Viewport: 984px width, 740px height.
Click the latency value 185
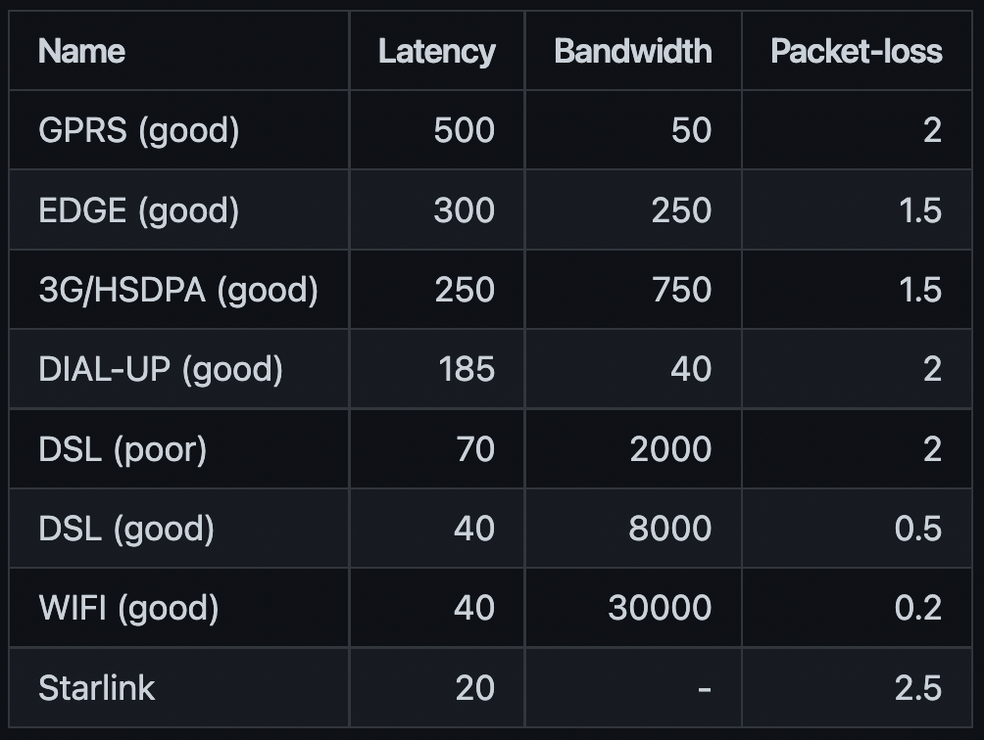click(467, 369)
